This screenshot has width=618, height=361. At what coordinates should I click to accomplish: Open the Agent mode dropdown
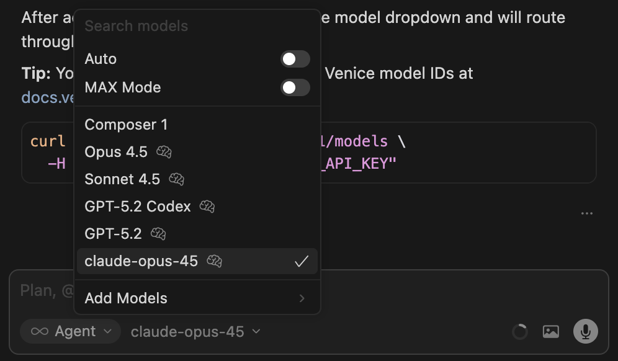pyautogui.click(x=69, y=331)
